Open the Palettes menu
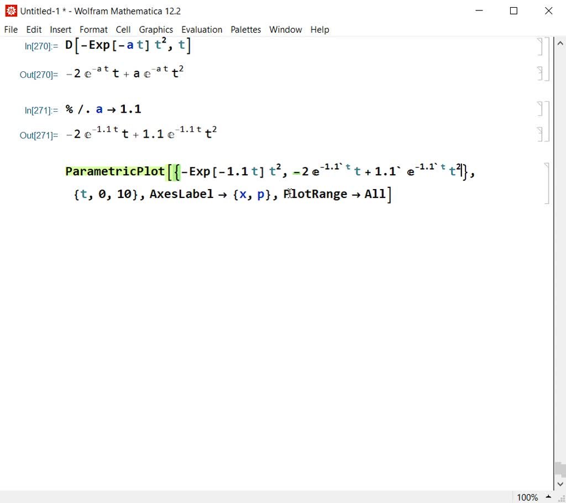 pos(245,29)
